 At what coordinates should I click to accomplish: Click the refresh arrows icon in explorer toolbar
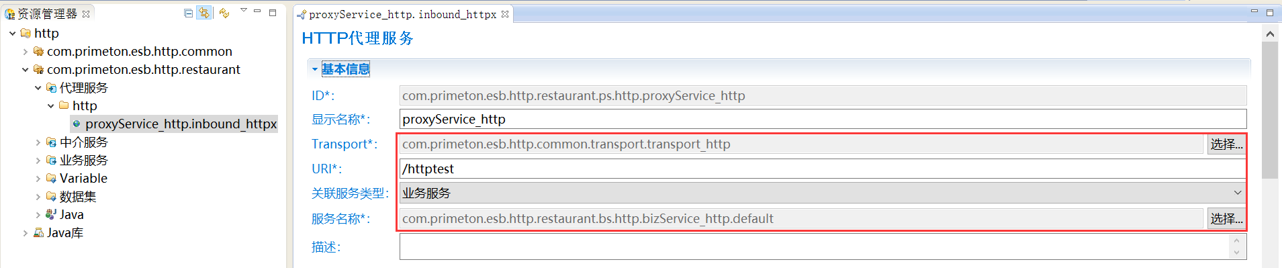224,13
